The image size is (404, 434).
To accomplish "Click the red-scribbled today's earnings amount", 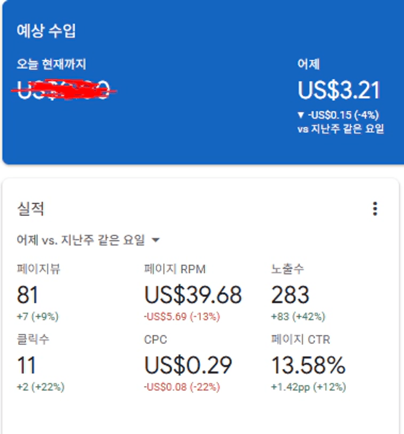I will tap(64, 90).
